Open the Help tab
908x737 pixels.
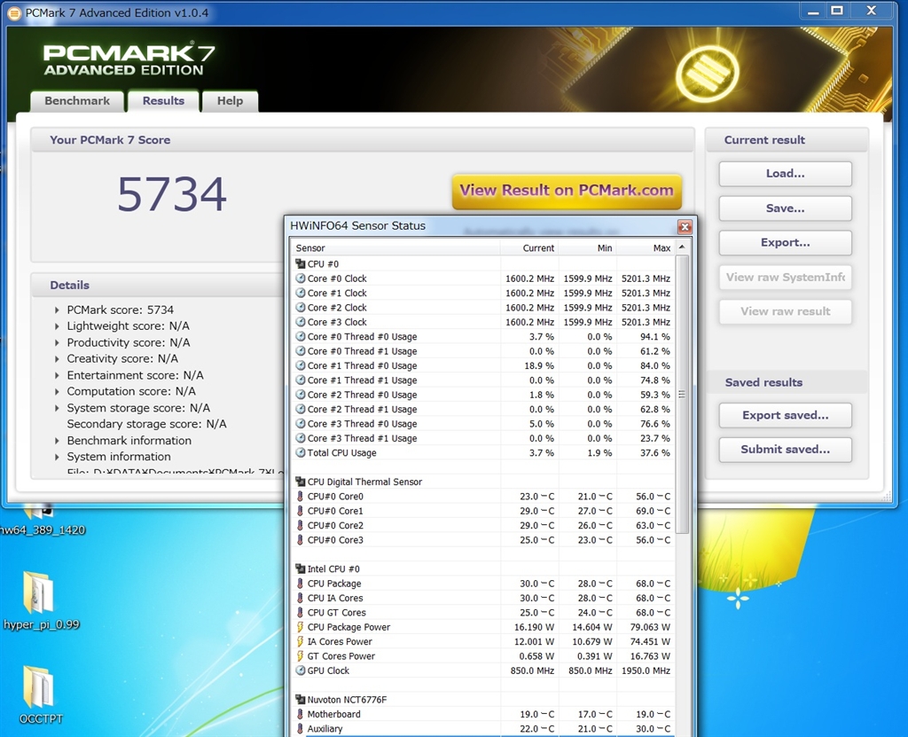point(230,101)
